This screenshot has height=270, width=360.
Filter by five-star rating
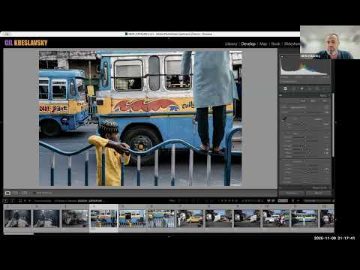tap(236, 200)
